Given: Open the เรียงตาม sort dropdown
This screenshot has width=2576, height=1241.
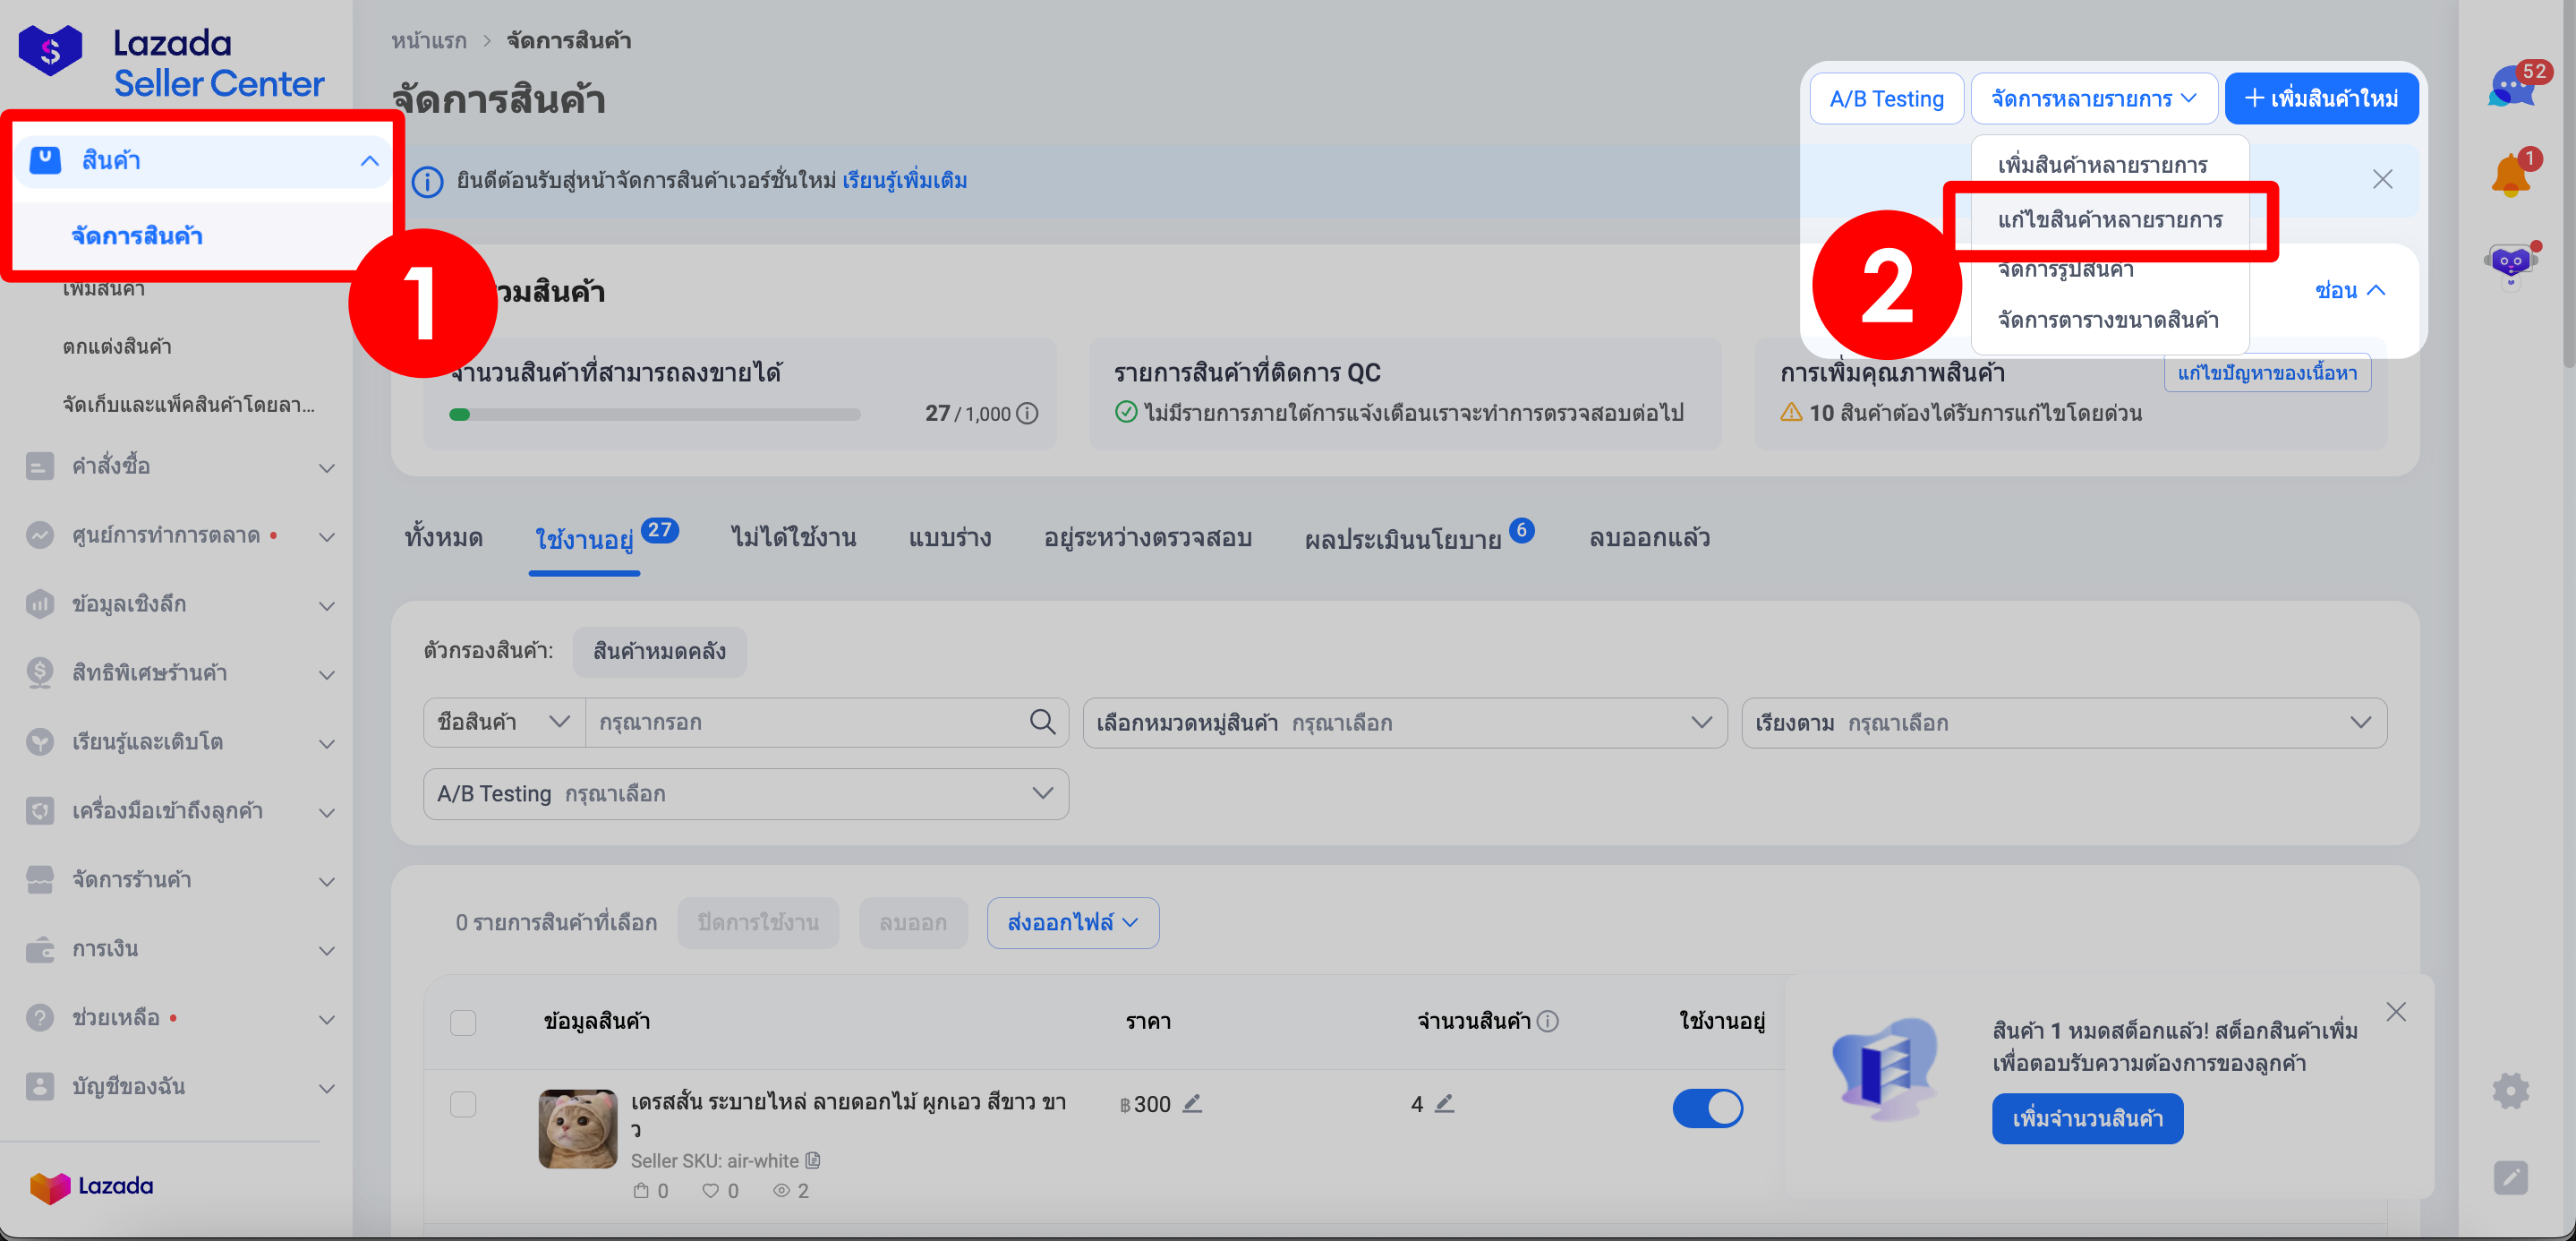Looking at the screenshot, I should pyautogui.click(x=2063, y=723).
